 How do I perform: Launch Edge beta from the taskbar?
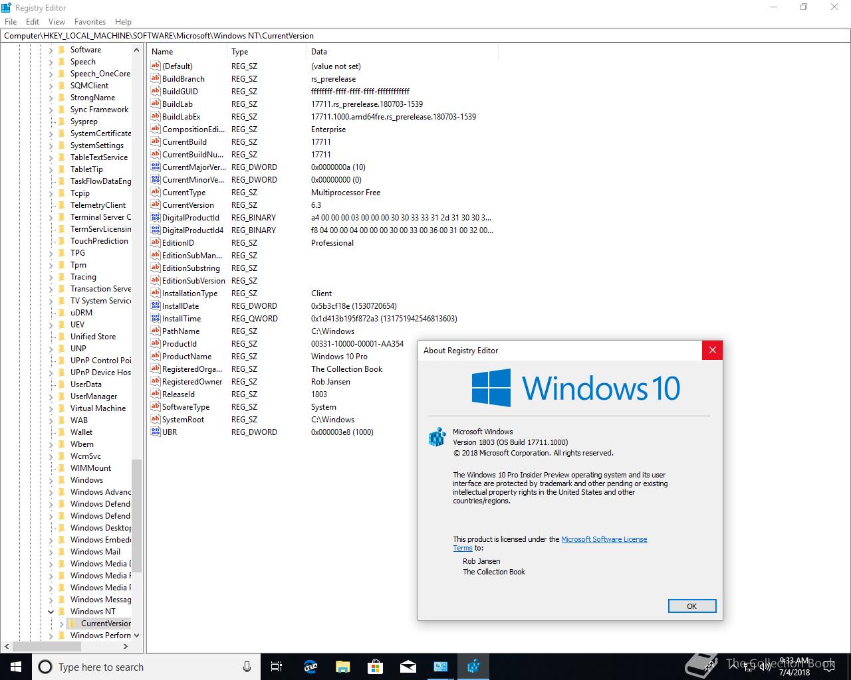tap(310, 667)
